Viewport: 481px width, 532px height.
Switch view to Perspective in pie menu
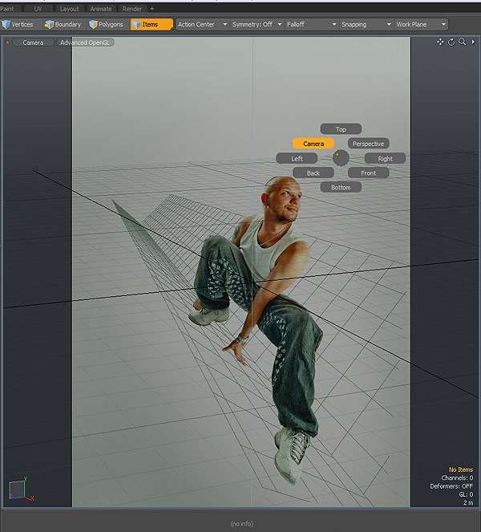pyautogui.click(x=368, y=144)
